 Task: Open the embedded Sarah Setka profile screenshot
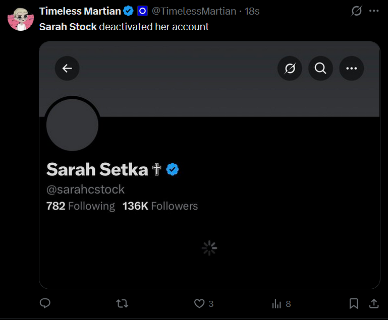click(209, 165)
